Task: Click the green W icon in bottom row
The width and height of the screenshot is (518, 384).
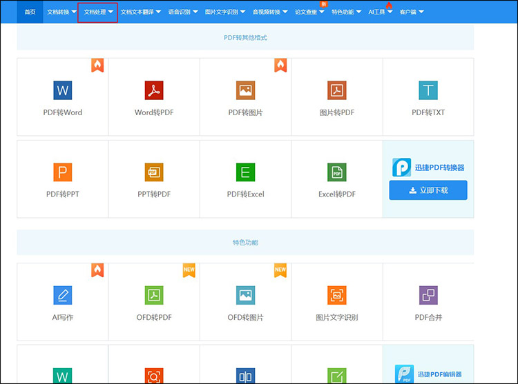Action: pyautogui.click(x=62, y=376)
